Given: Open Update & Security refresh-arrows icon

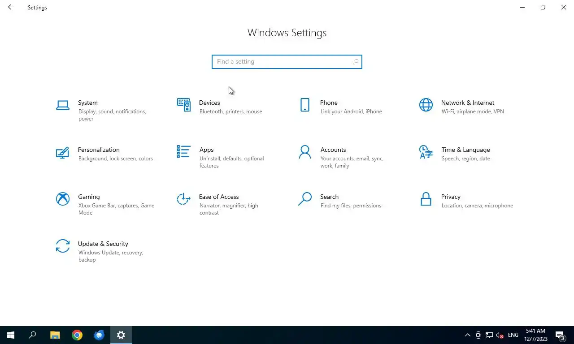Looking at the screenshot, I should tap(63, 246).
